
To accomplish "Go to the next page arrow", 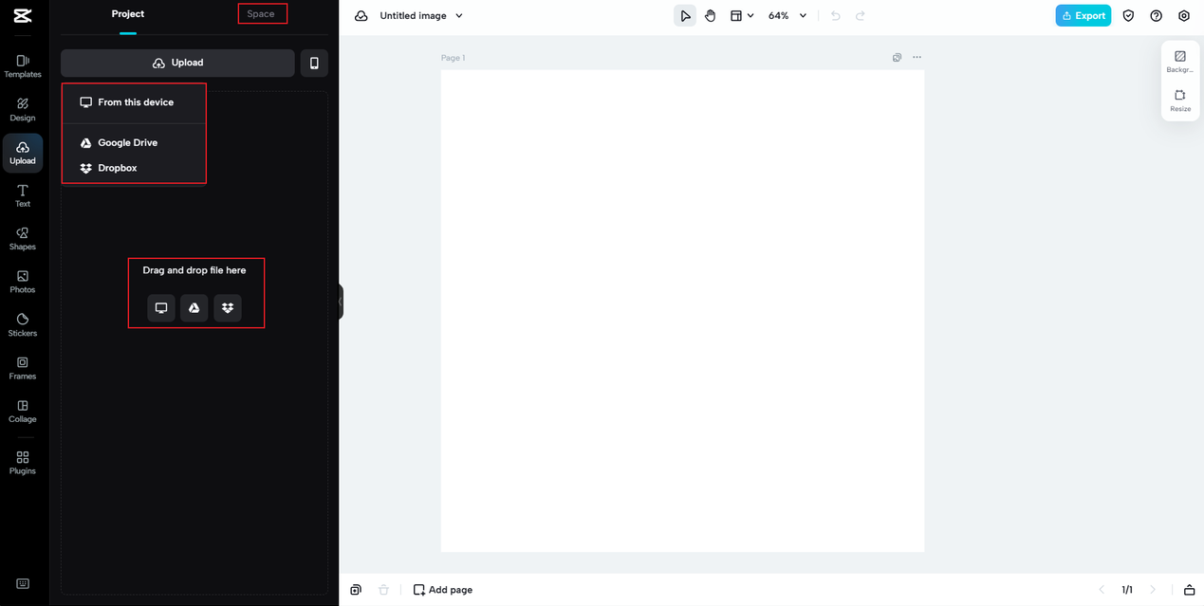I will click(x=1153, y=590).
